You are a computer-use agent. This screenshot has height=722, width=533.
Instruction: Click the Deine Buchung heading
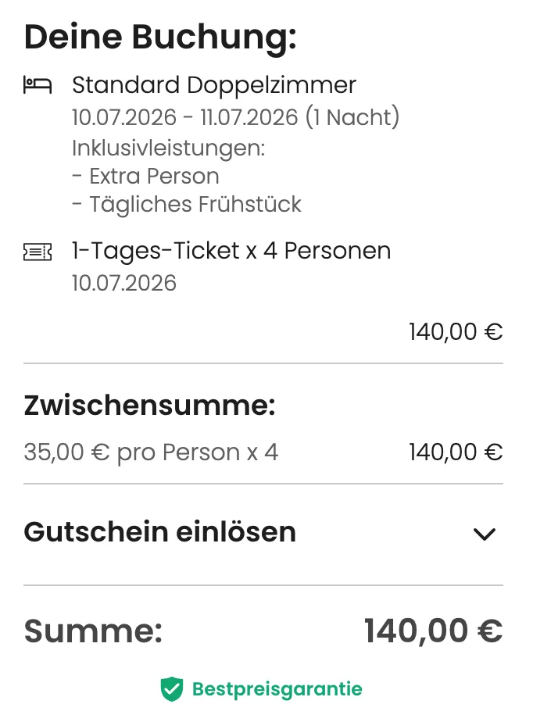pyautogui.click(x=160, y=37)
